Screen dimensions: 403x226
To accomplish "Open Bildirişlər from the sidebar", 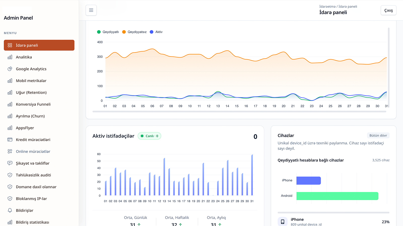I will click(x=39, y=210).
